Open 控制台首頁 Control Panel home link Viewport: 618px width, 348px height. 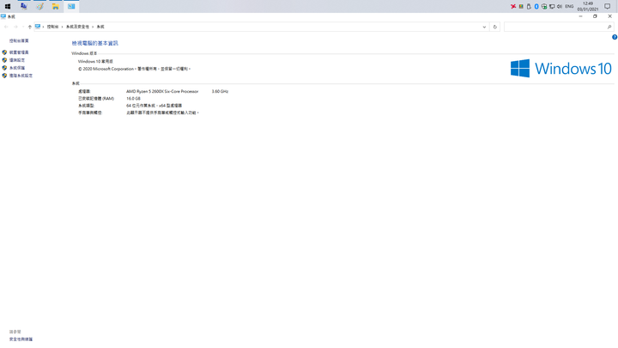click(19, 40)
